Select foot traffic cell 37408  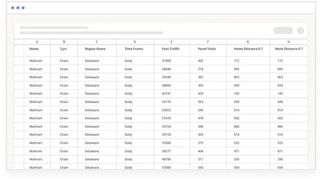172,61
